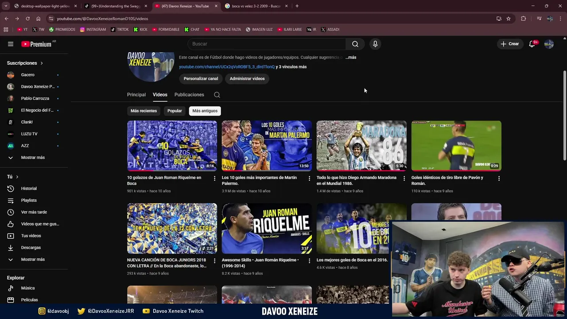Switch to the Principal channel tab
The image size is (567, 319).
[136, 95]
